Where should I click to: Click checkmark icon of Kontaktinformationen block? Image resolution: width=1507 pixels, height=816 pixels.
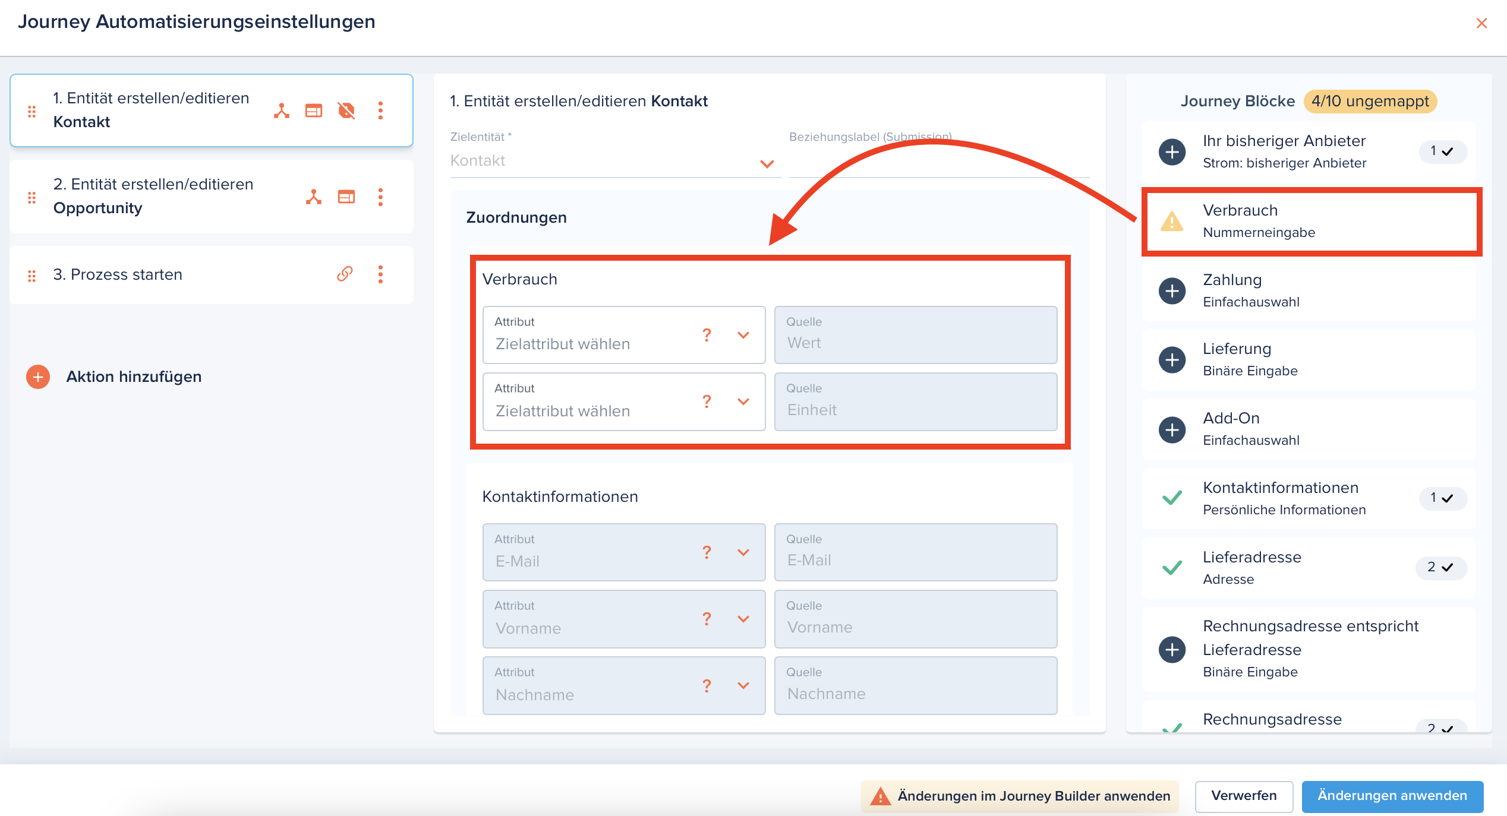tap(1172, 498)
